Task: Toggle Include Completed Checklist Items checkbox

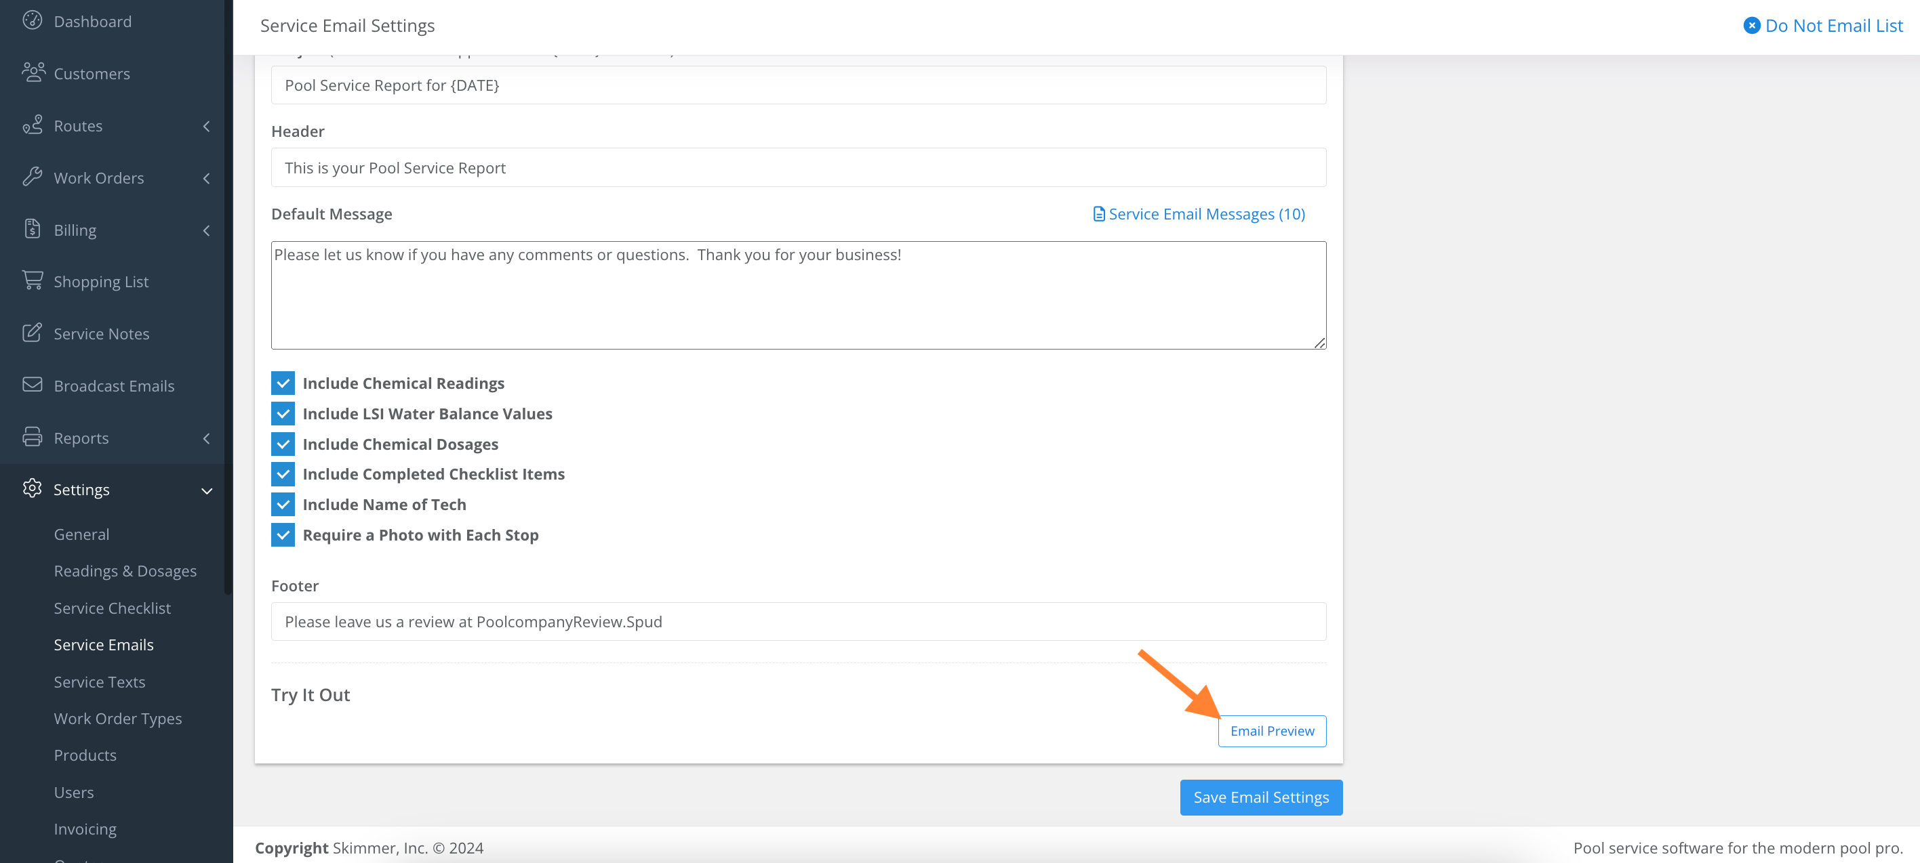Action: [x=283, y=474]
